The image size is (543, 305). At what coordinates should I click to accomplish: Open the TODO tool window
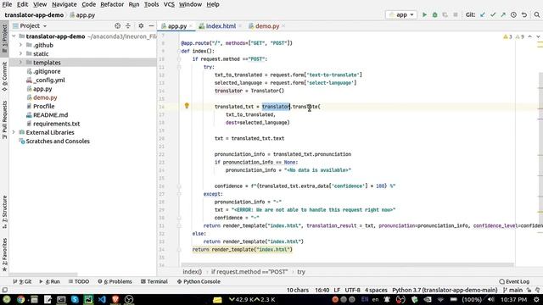pos(79,281)
